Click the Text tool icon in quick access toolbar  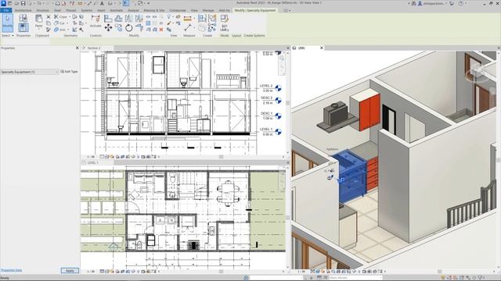[x=102, y=3]
